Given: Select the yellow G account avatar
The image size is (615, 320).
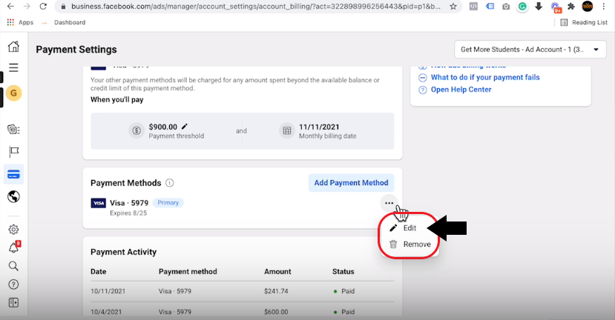Looking at the screenshot, I should 14,93.
